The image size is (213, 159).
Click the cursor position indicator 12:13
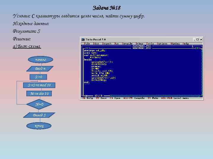tap(98, 96)
